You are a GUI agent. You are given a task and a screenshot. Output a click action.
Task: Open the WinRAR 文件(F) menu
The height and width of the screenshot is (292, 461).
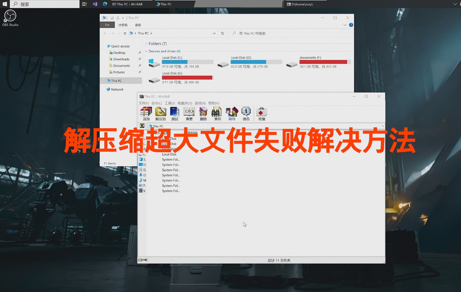pos(144,103)
